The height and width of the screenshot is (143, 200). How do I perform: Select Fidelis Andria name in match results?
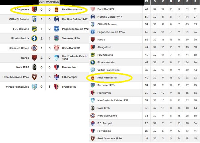click(21, 38)
